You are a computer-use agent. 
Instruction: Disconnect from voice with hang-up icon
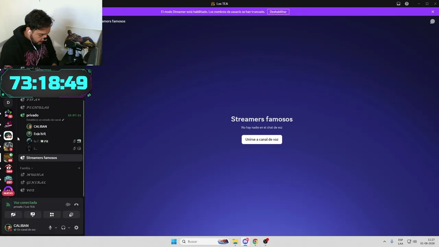tap(76, 204)
